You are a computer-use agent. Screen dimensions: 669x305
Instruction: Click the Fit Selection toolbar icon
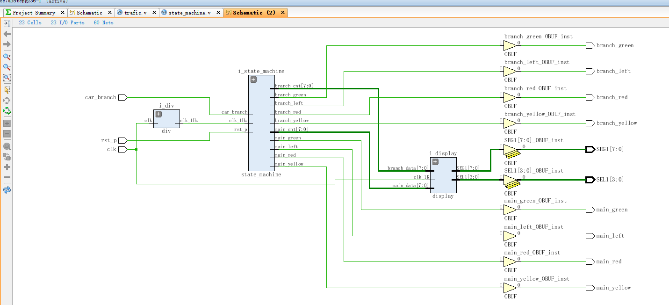coord(7,100)
